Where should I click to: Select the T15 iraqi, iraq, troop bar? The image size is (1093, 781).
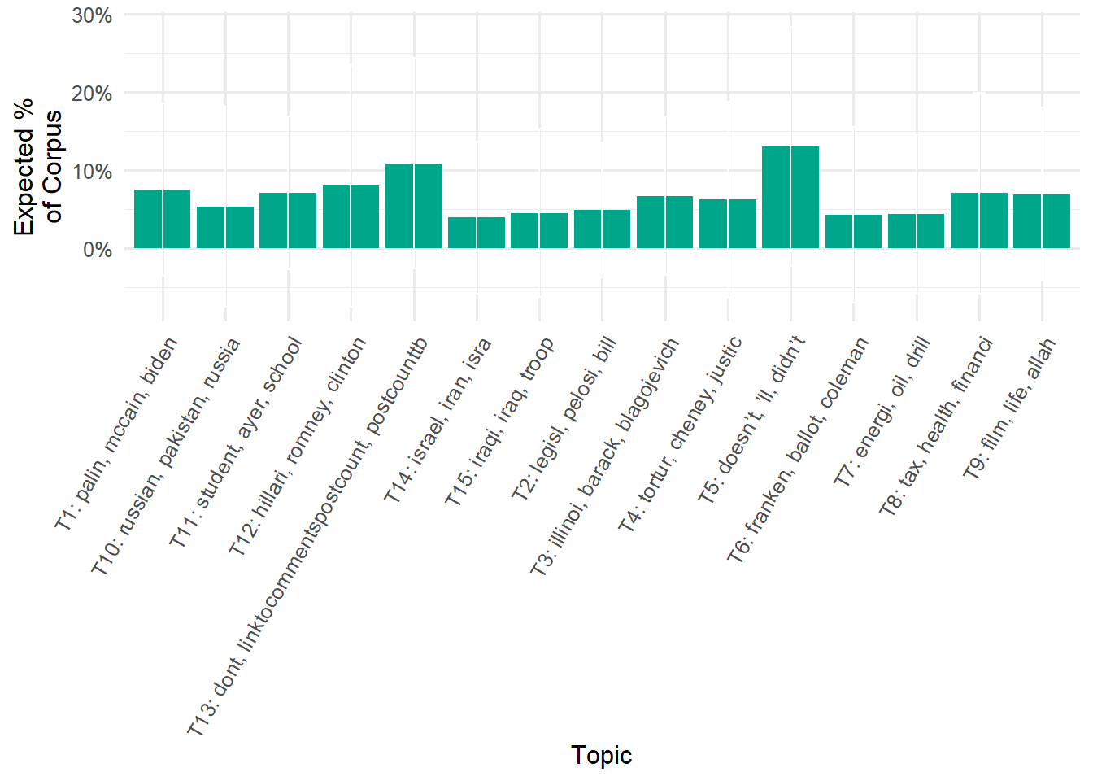point(539,231)
